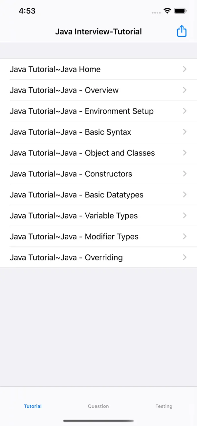
Task: Select the clock showing 4:53
Action: 27,10
